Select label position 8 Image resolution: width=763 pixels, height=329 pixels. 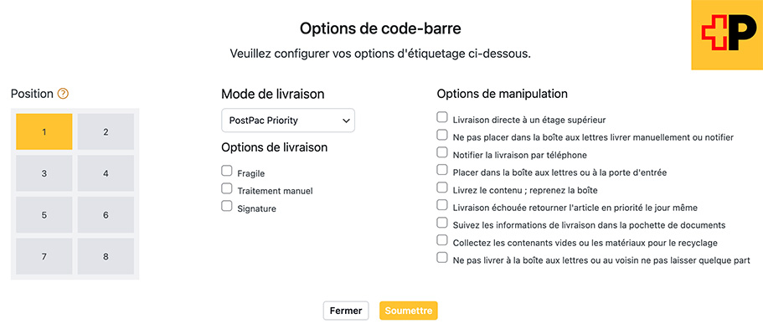106,256
